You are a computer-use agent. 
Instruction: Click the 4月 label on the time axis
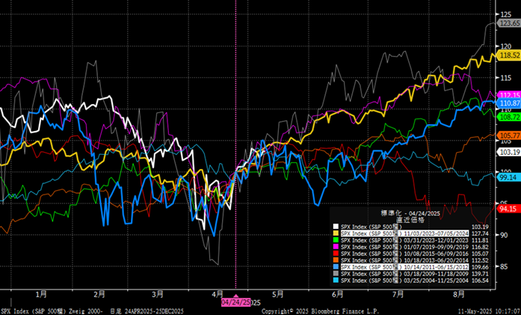(218, 294)
